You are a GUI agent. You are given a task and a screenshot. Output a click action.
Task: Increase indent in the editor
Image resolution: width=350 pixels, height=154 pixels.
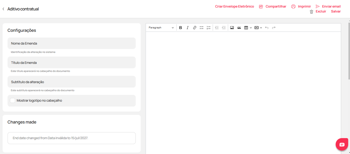[x=224, y=28]
